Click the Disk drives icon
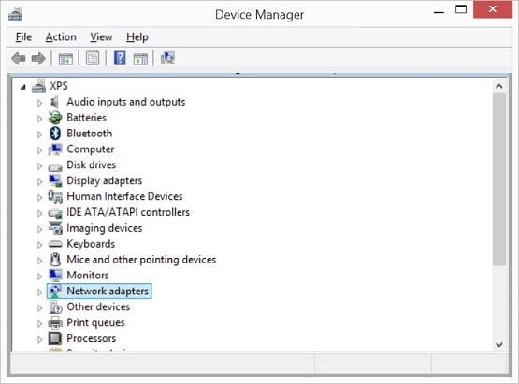Image resolution: width=519 pixels, height=384 pixels. 55,167
